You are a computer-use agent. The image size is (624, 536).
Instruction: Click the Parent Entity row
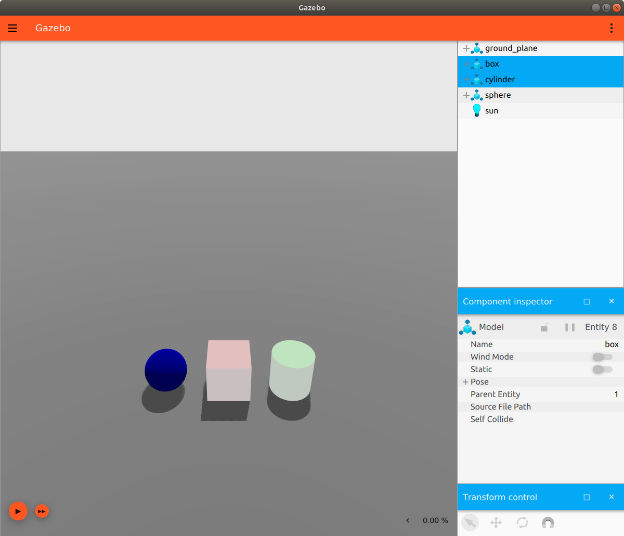pos(541,394)
